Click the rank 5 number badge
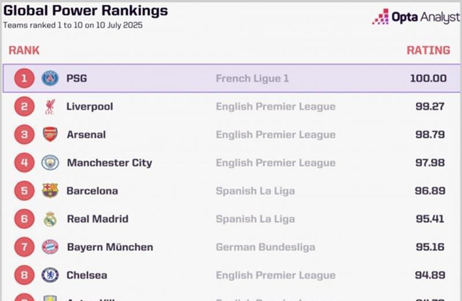462x301 pixels. coord(24,191)
